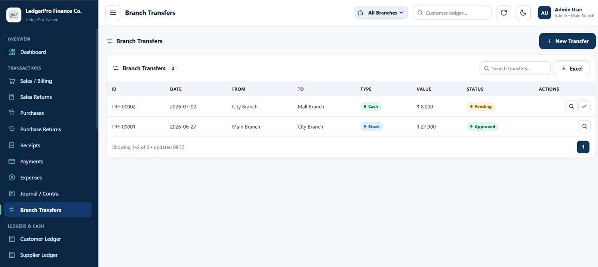Click the Admin User name

coord(568,10)
